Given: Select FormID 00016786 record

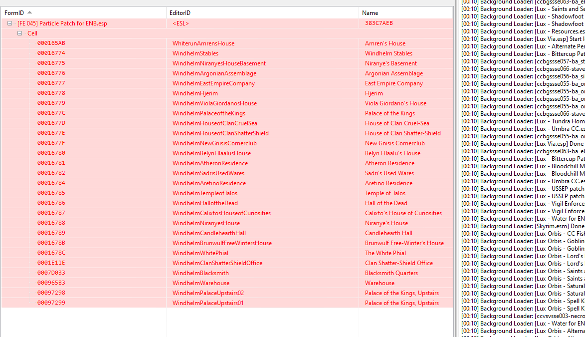Looking at the screenshot, I should click(51, 203).
